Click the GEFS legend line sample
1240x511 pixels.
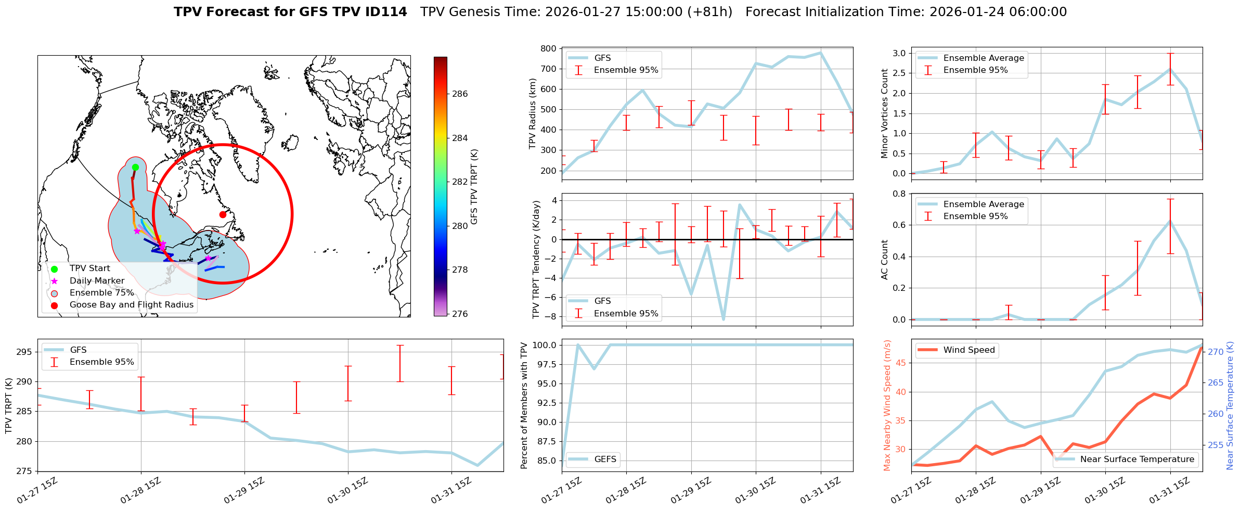pyautogui.click(x=578, y=459)
